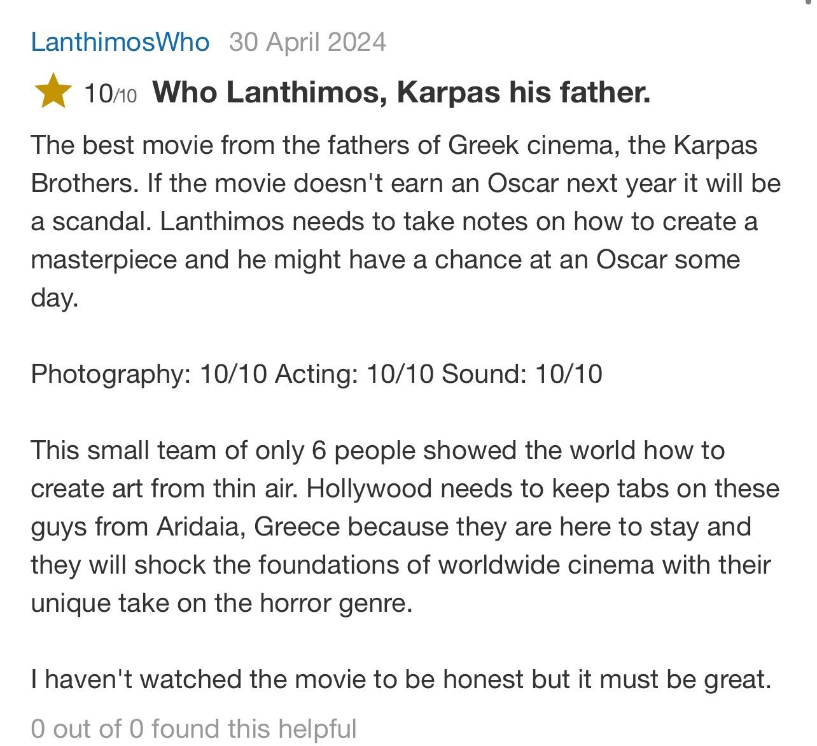Click the word 'Aridaia,' in the review
Screen dimensions: 817x746
click(201, 527)
